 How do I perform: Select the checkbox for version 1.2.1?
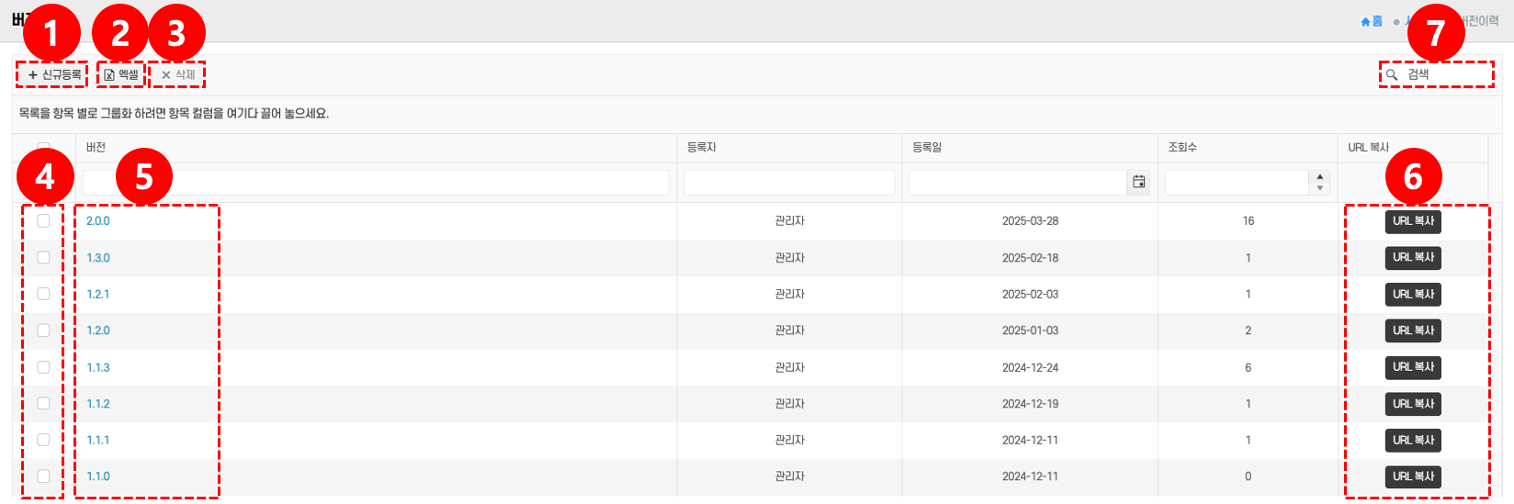(43, 294)
